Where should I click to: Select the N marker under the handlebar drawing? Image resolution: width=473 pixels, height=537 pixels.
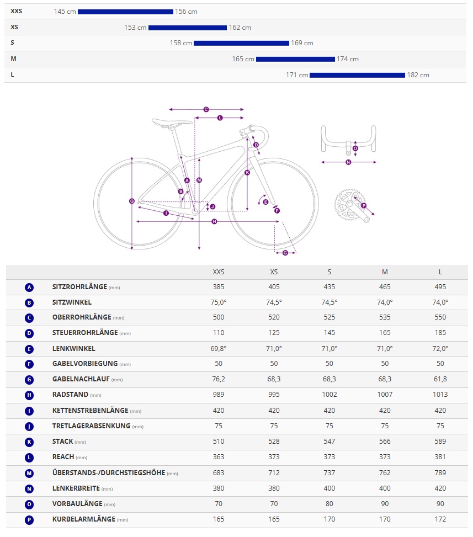pyautogui.click(x=348, y=162)
